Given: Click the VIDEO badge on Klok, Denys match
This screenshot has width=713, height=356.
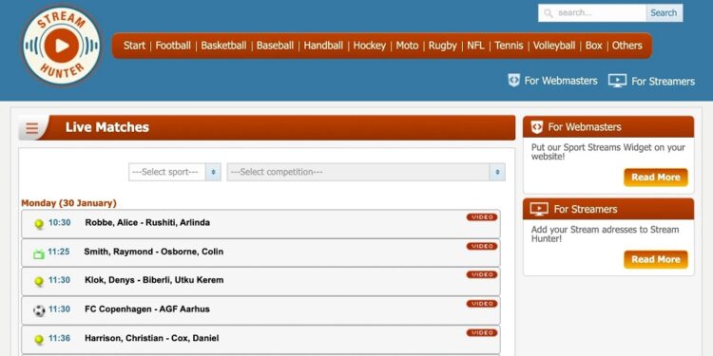Looking at the screenshot, I should coord(482,274).
